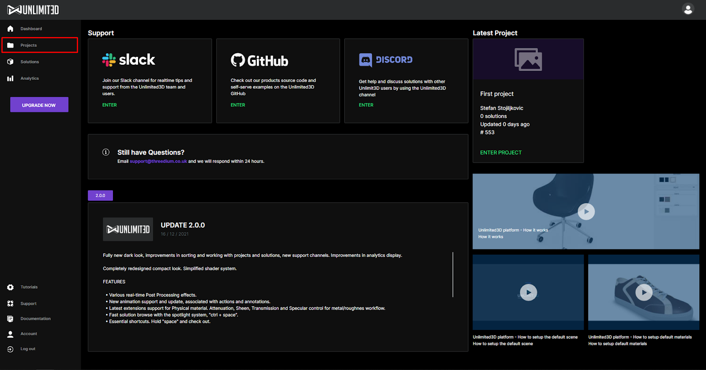Screen dimensions: 706x370
Task: Click the '16 / 12 / 2021' date
Action: 175,234
